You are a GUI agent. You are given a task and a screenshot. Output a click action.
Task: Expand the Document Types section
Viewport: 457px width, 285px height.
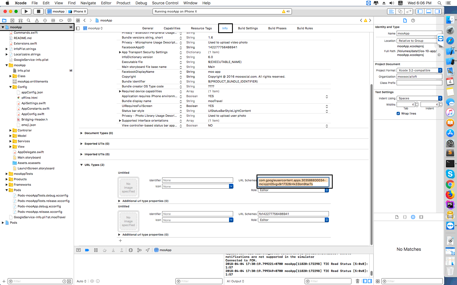(x=81, y=133)
